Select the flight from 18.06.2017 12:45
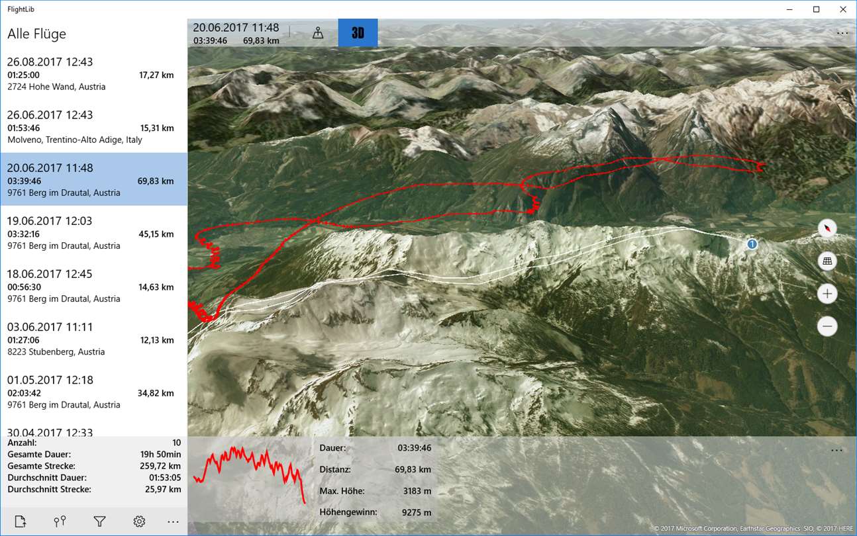This screenshot has width=857, height=536. click(x=93, y=285)
